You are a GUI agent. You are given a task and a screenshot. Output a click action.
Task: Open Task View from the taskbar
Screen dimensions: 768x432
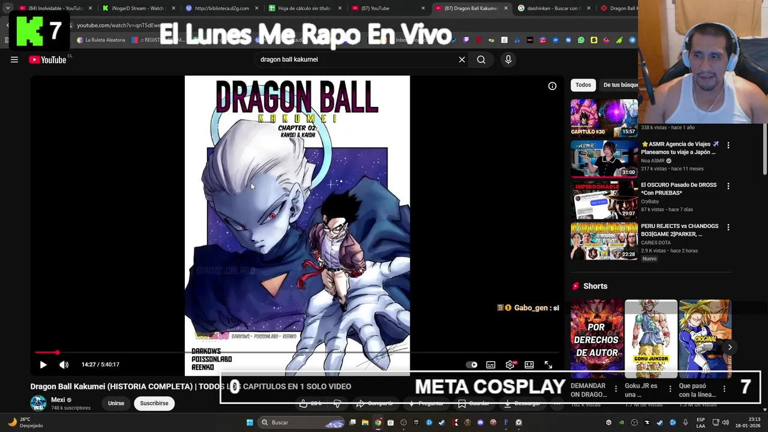tap(353, 422)
